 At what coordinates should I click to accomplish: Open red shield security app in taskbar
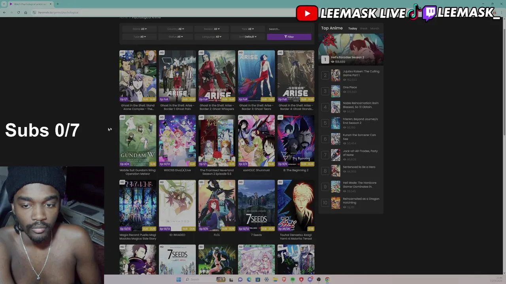tap(301, 279)
